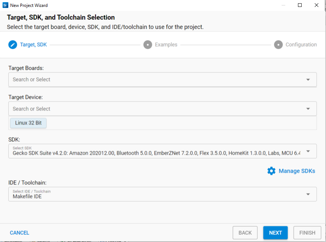Click the Configuration step circle icon

[x=278, y=44]
